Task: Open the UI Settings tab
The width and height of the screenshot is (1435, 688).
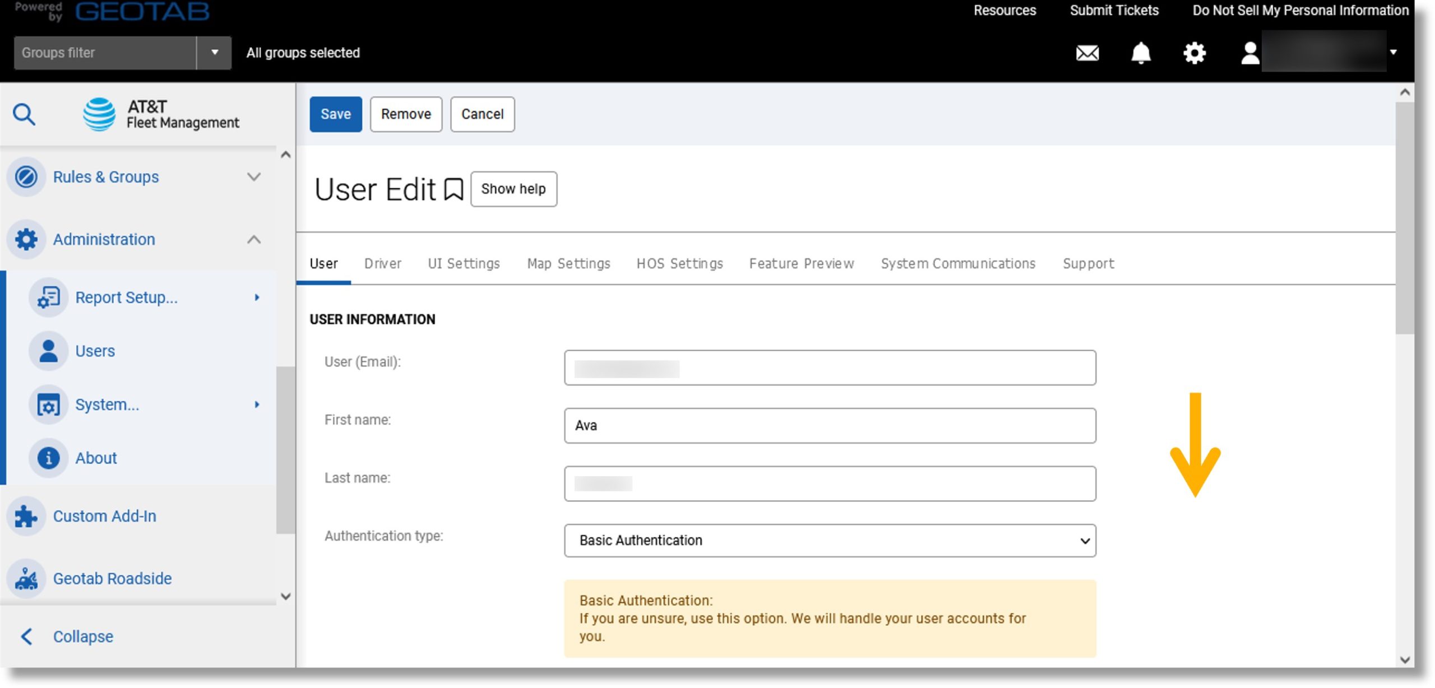Action: coord(464,264)
